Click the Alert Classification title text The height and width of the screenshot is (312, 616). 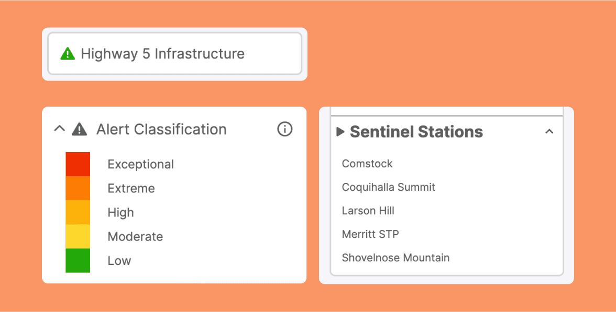(x=161, y=129)
